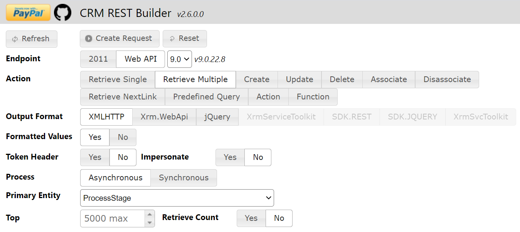Expand the Primary Entity dropdown

coord(177,198)
